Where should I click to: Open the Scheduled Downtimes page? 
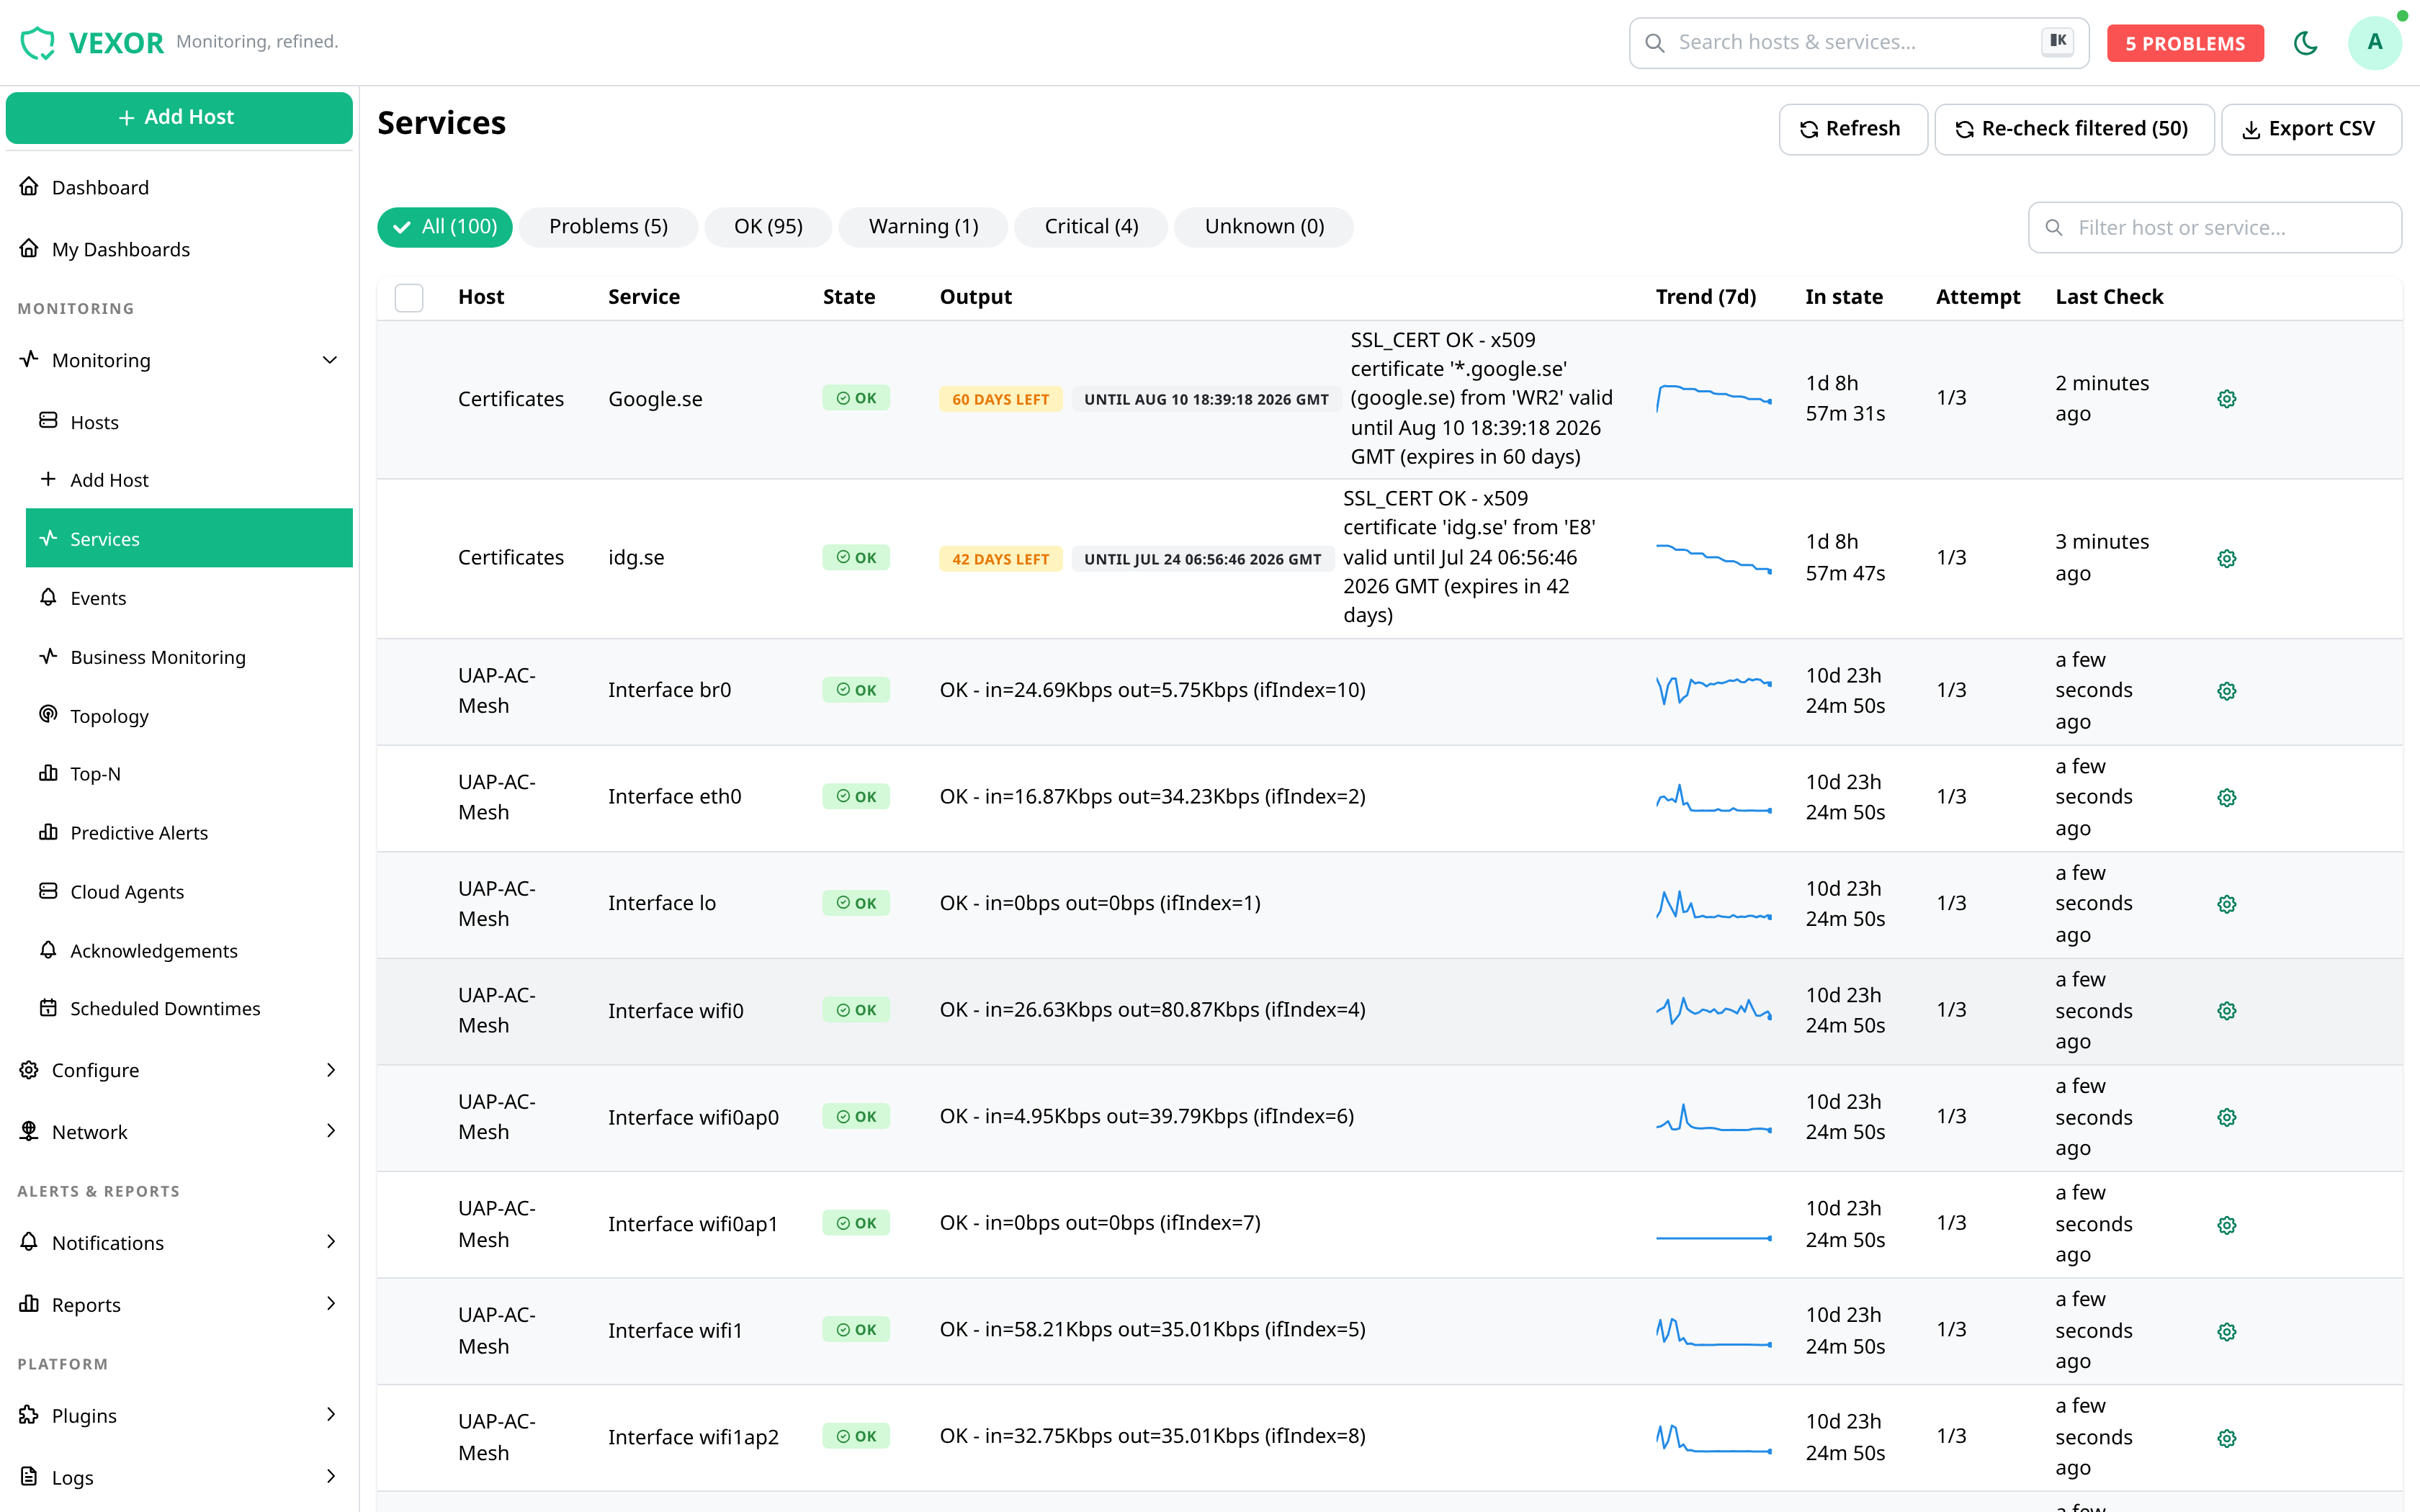click(x=189, y=1008)
